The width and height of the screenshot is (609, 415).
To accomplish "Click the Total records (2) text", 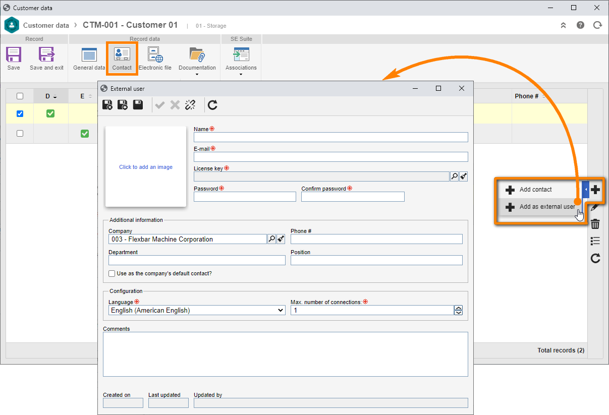I will click(561, 350).
